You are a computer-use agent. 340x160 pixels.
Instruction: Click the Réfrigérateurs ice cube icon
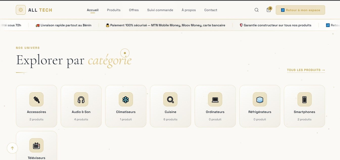click(260, 99)
